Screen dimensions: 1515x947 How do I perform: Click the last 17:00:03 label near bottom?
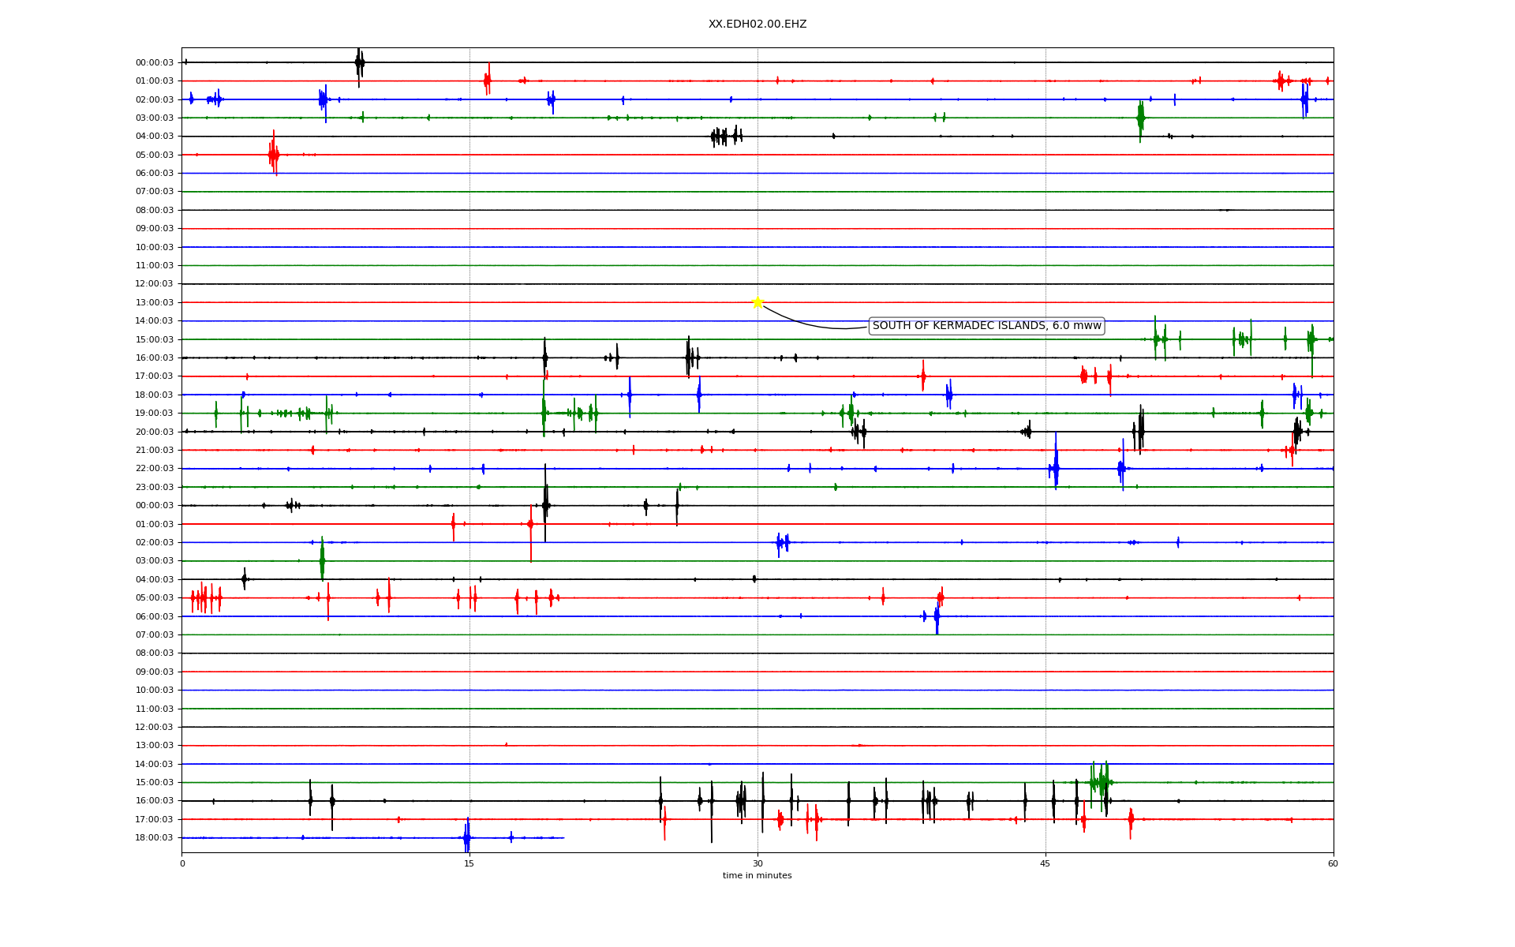click(x=155, y=819)
